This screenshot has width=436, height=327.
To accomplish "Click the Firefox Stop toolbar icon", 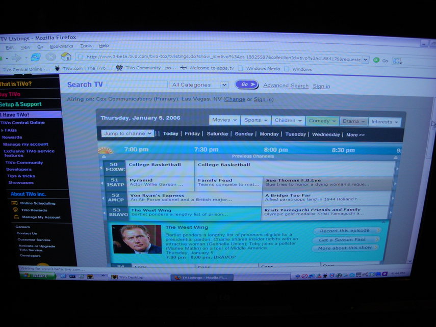I will click(x=50, y=57).
